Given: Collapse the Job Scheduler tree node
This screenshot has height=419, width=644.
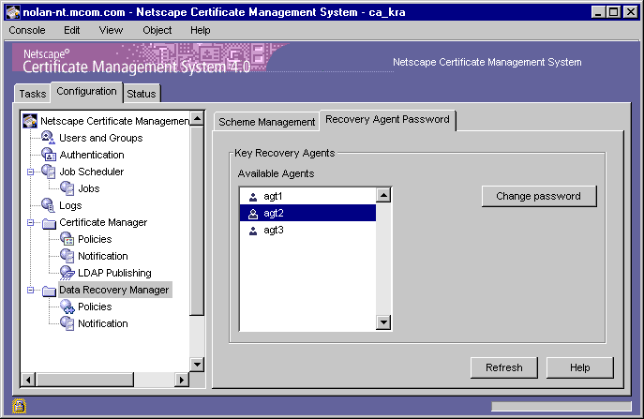Looking at the screenshot, I should [30, 172].
